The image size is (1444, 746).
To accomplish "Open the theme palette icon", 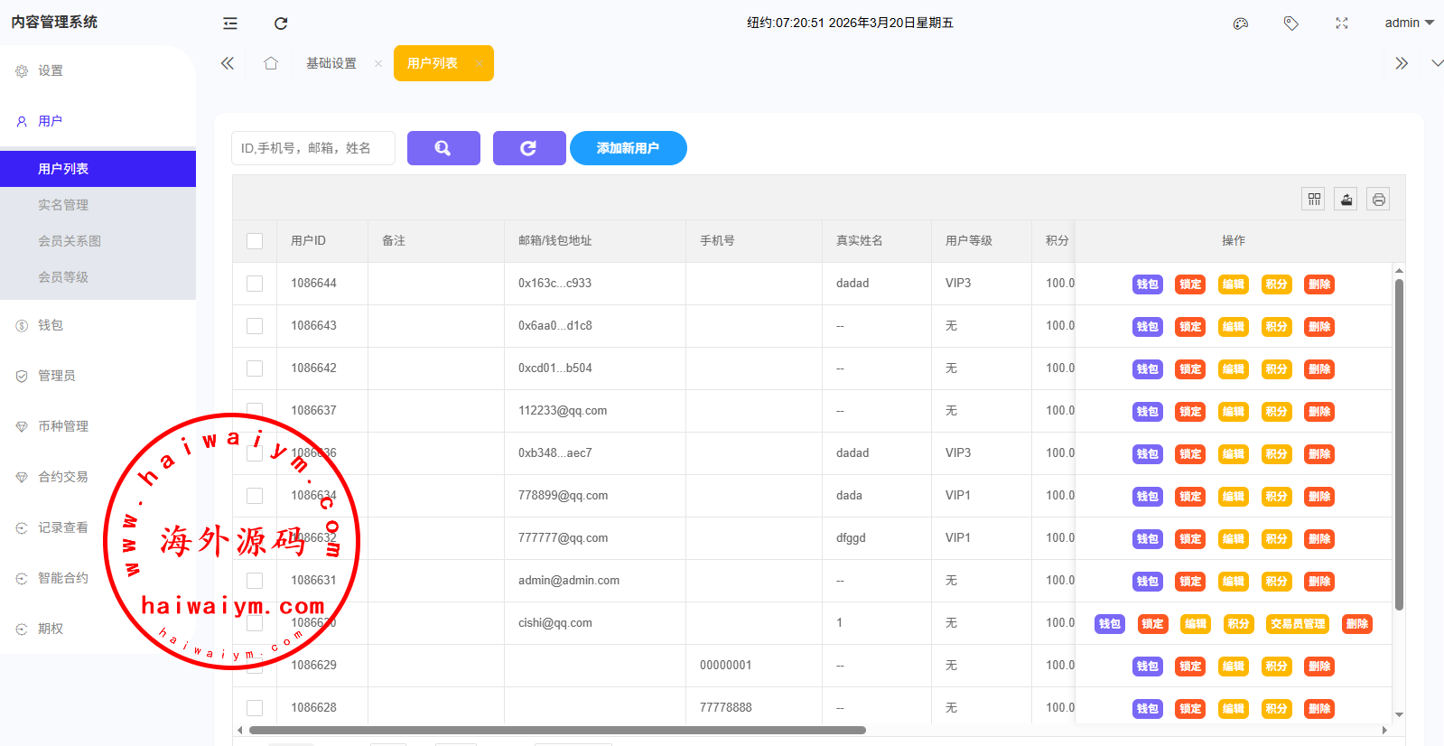I will [1241, 23].
